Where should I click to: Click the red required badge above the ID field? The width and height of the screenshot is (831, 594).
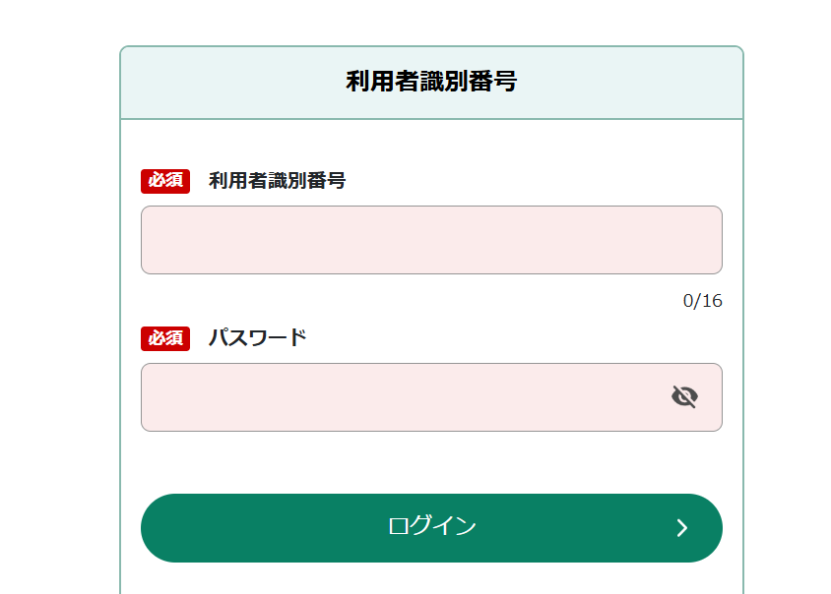point(165,181)
